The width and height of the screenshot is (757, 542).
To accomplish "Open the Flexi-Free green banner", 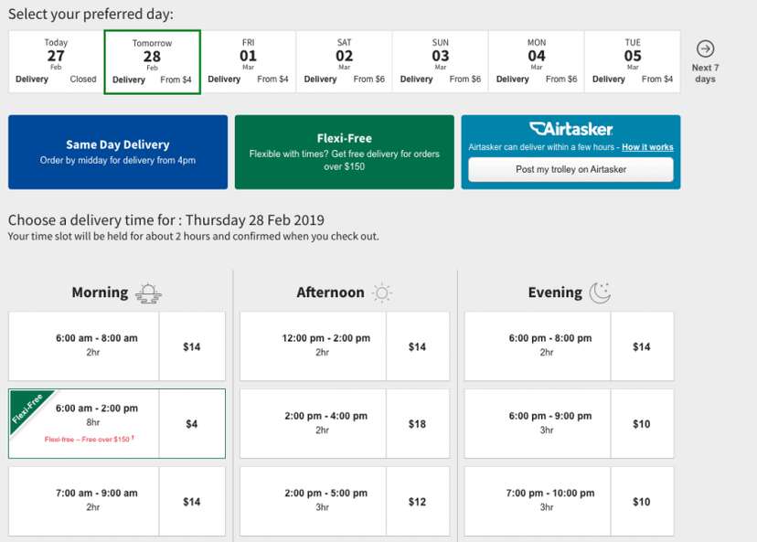I will (345, 152).
